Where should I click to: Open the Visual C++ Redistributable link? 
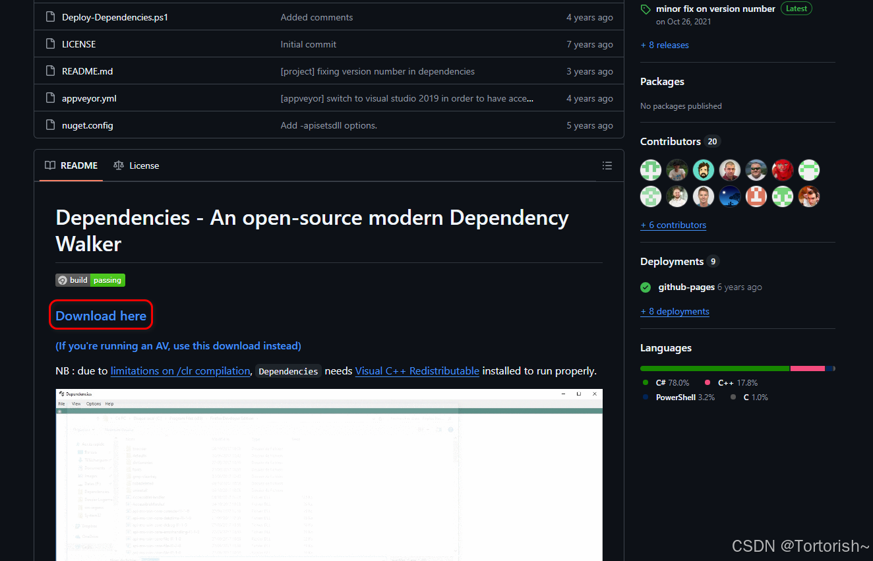[417, 370]
